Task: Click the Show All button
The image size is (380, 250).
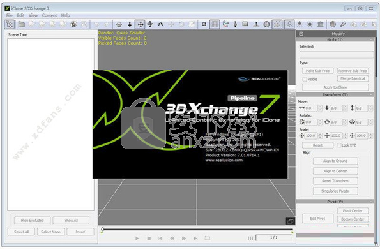Action: coord(71,221)
